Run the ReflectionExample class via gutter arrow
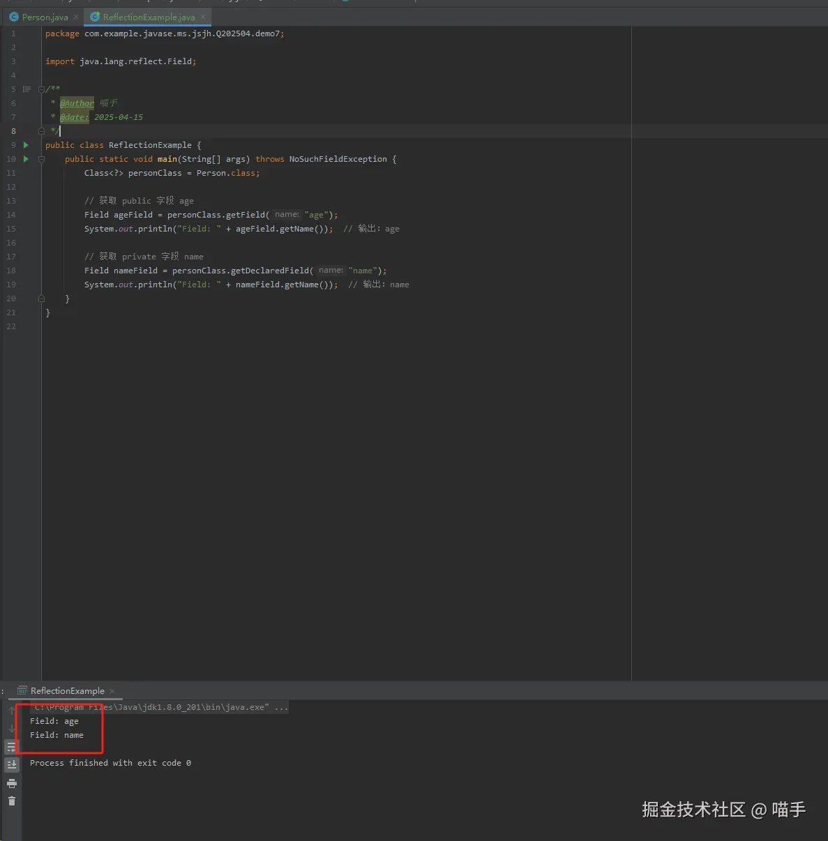This screenshot has height=841, width=828. pos(26,145)
